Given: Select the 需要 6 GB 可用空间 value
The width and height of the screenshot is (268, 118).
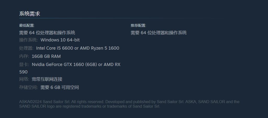Looking at the screenshot, I should click(x=60, y=87).
